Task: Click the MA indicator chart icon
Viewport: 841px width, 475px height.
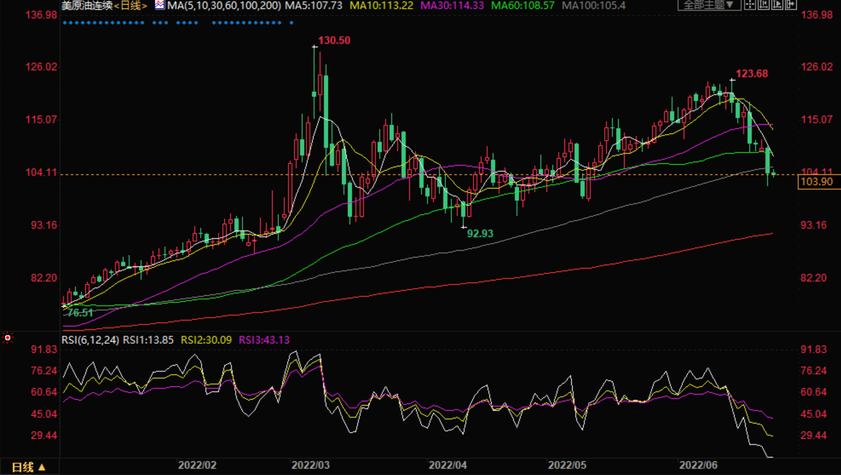Action: (x=160, y=5)
